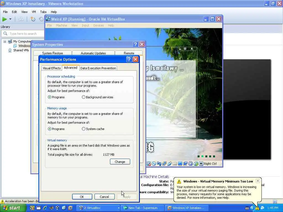283x212 pixels.
Task: Open the New Tab - Supermium taskbar button
Action: click(143, 208)
